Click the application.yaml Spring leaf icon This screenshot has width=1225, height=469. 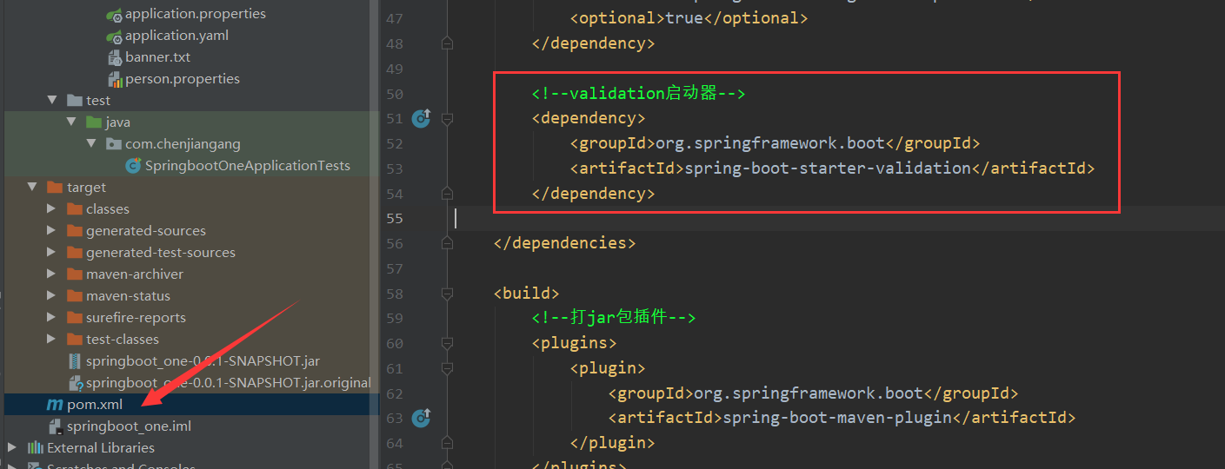pyautogui.click(x=114, y=36)
